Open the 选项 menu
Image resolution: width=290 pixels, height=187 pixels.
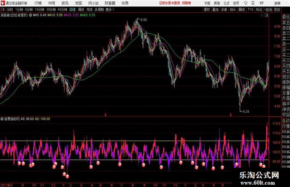click(x=236, y=3)
